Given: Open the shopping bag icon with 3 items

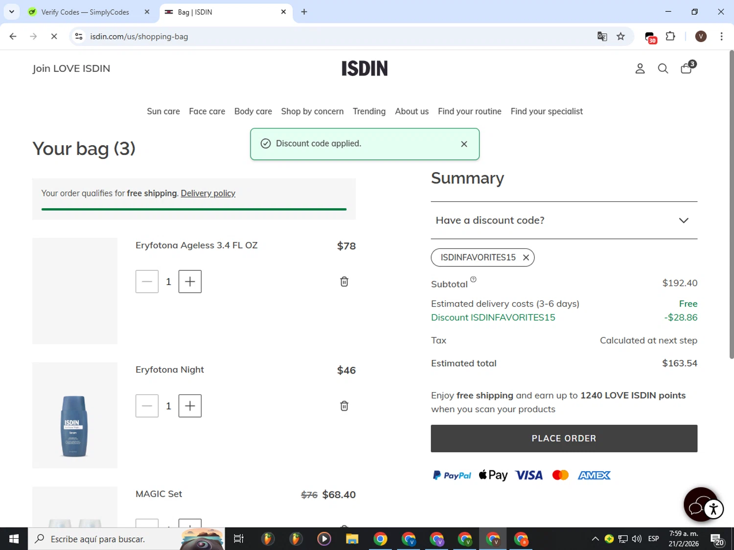Looking at the screenshot, I should pyautogui.click(x=687, y=67).
